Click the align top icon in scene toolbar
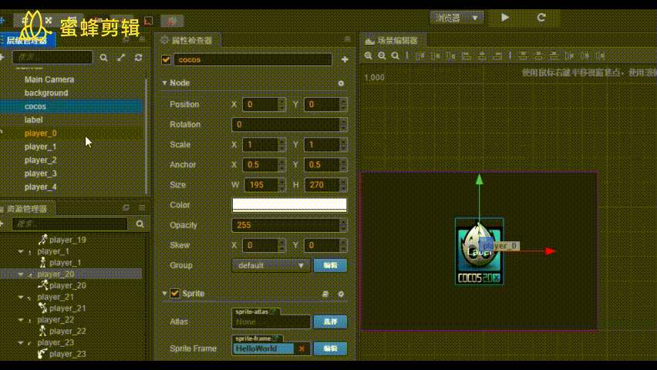The height and width of the screenshot is (370, 657). pos(419,55)
